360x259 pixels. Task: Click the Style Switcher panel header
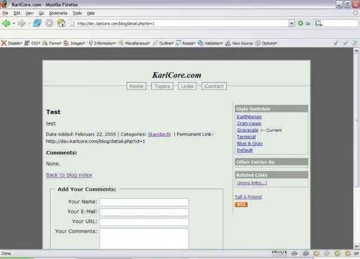click(x=271, y=109)
